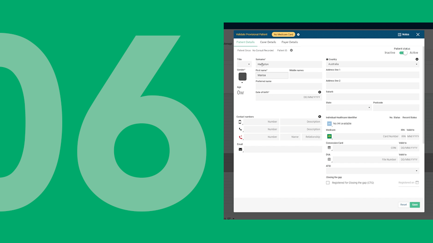Image resolution: width=433 pixels, height=243 pixels.
Task: Click the mobile phone icon
Action: point(240,122)
